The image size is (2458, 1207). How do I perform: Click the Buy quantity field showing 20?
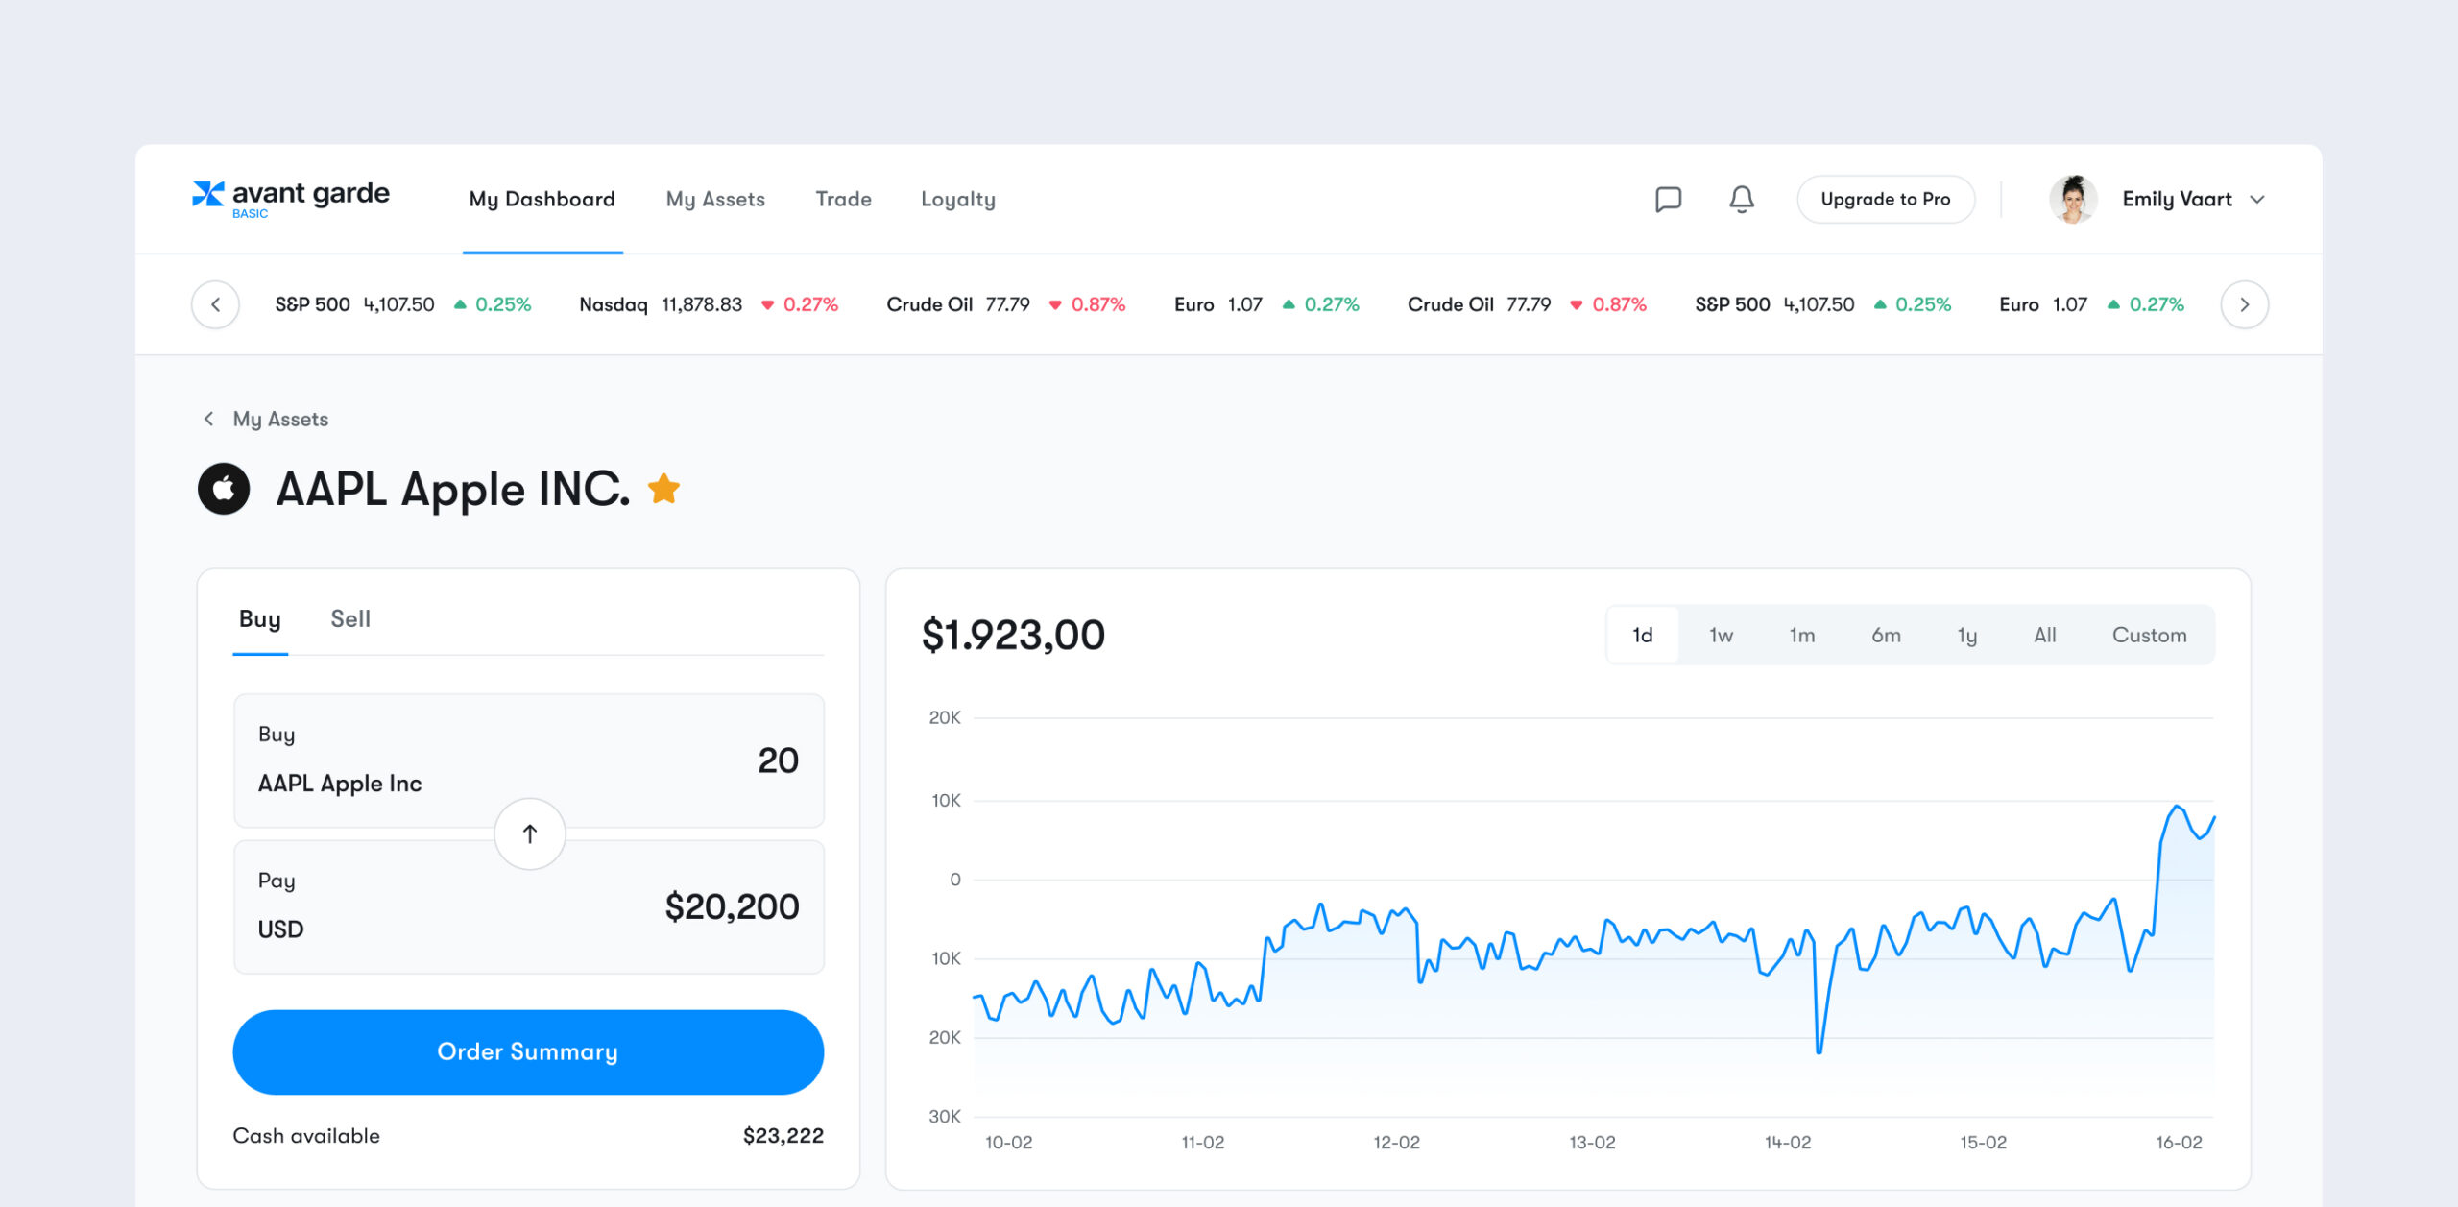tap(777, 760)
